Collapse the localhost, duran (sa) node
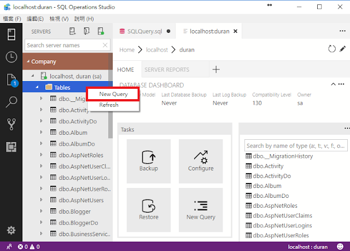 click(x=33, y=76)
